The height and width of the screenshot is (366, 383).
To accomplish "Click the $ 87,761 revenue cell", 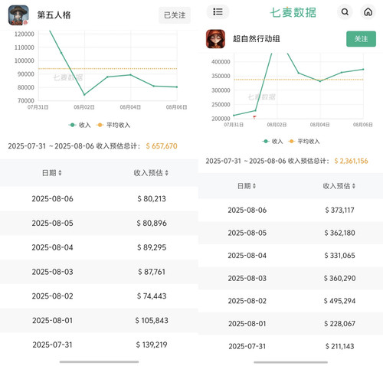I will pyautogui.click(x=152, y=272).
